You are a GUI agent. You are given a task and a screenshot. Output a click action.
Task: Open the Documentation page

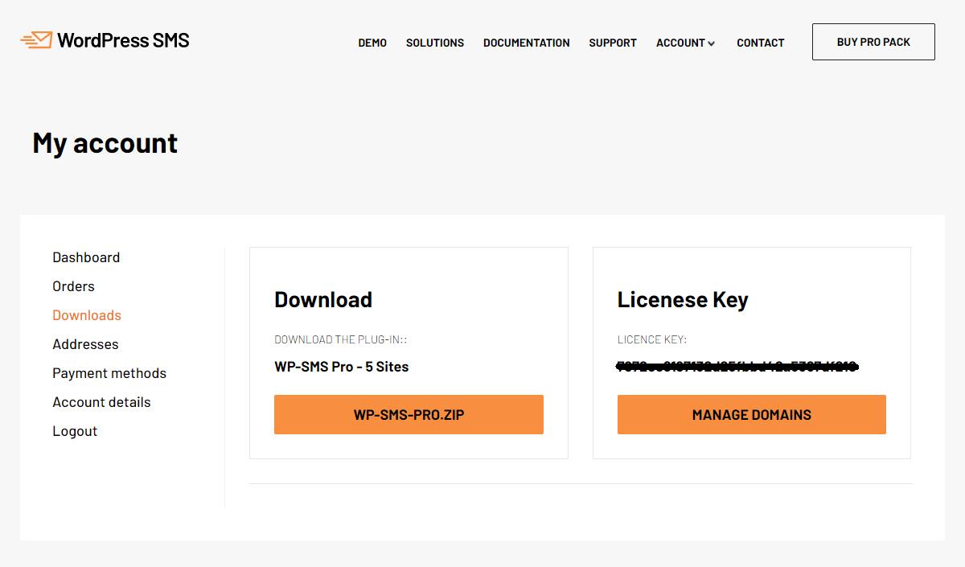point(527,43)
